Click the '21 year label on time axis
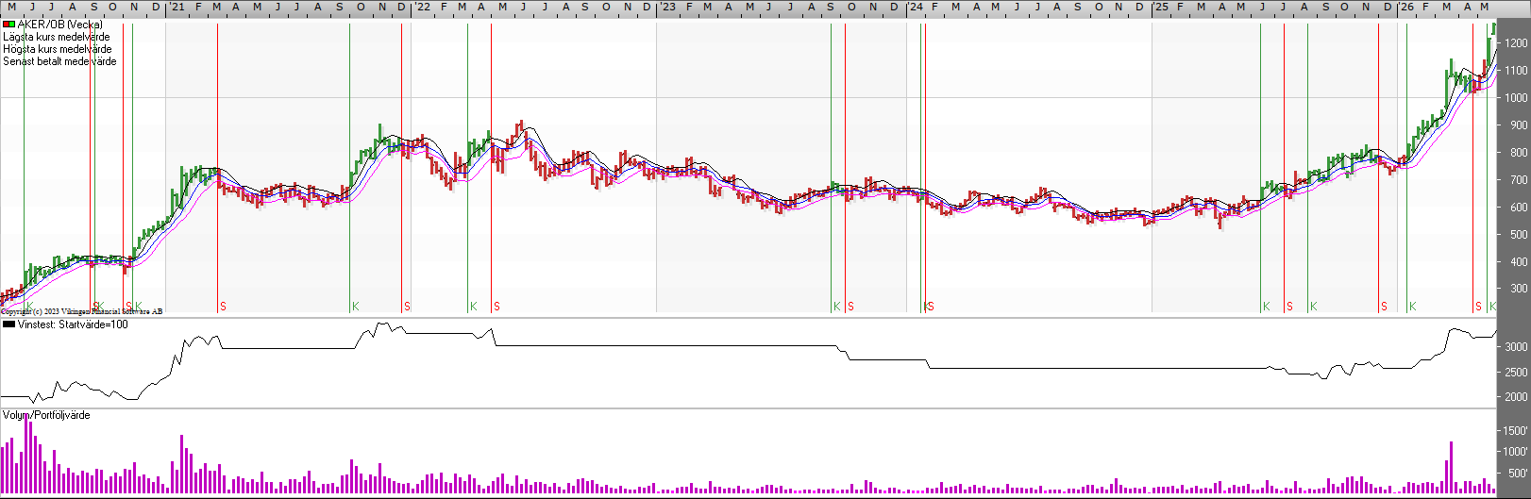 tap(177, 7)
